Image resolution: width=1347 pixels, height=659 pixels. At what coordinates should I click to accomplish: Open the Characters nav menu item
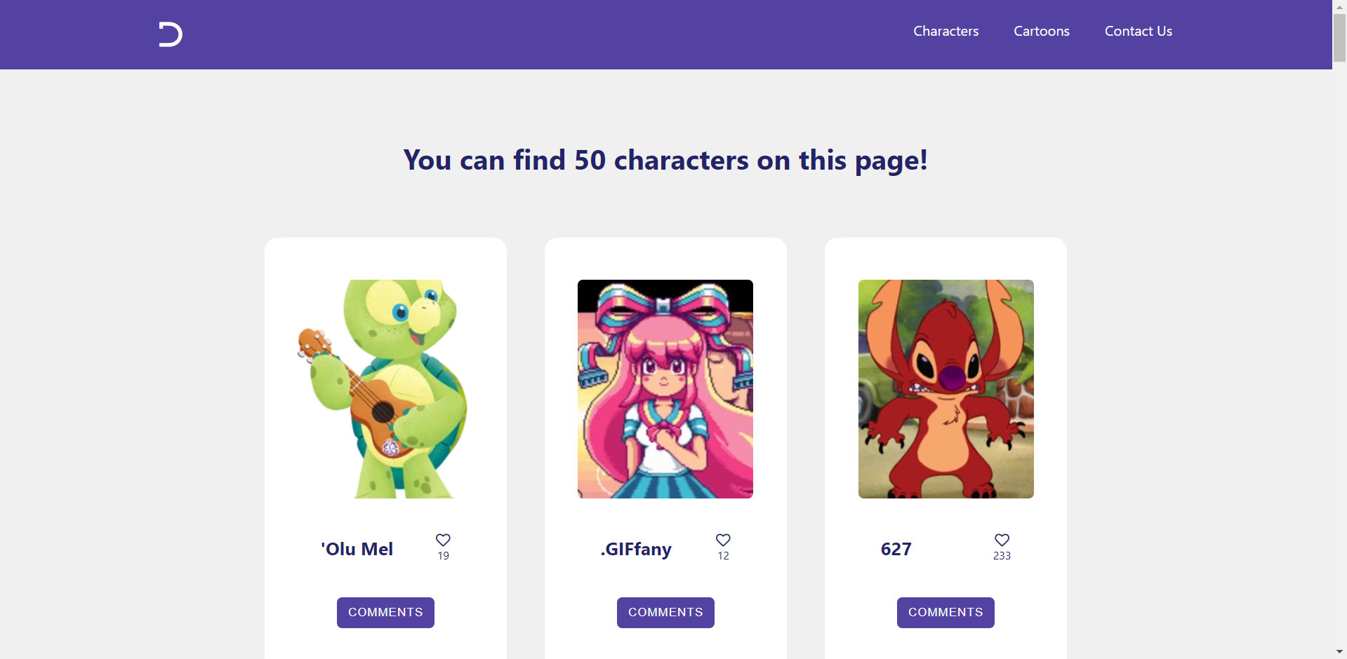click(945, 32)
